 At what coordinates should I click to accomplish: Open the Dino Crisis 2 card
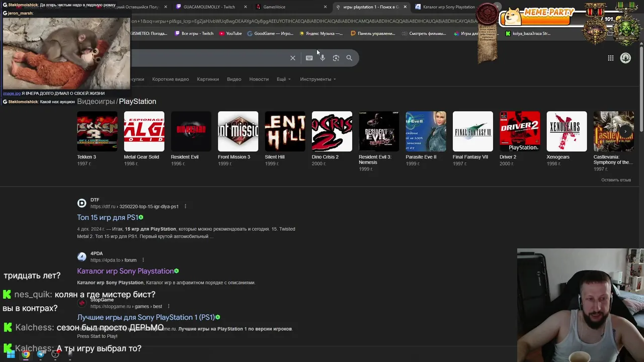point(332,138)
